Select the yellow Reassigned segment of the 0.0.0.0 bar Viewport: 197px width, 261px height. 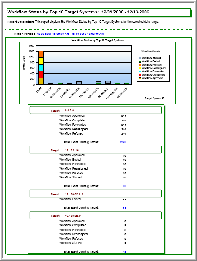point(41,61)
